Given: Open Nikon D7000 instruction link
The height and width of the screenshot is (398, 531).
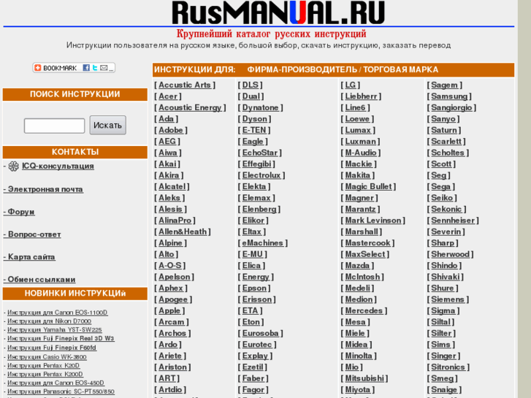Looking at the screenshot, I should [x=50, y=321].
